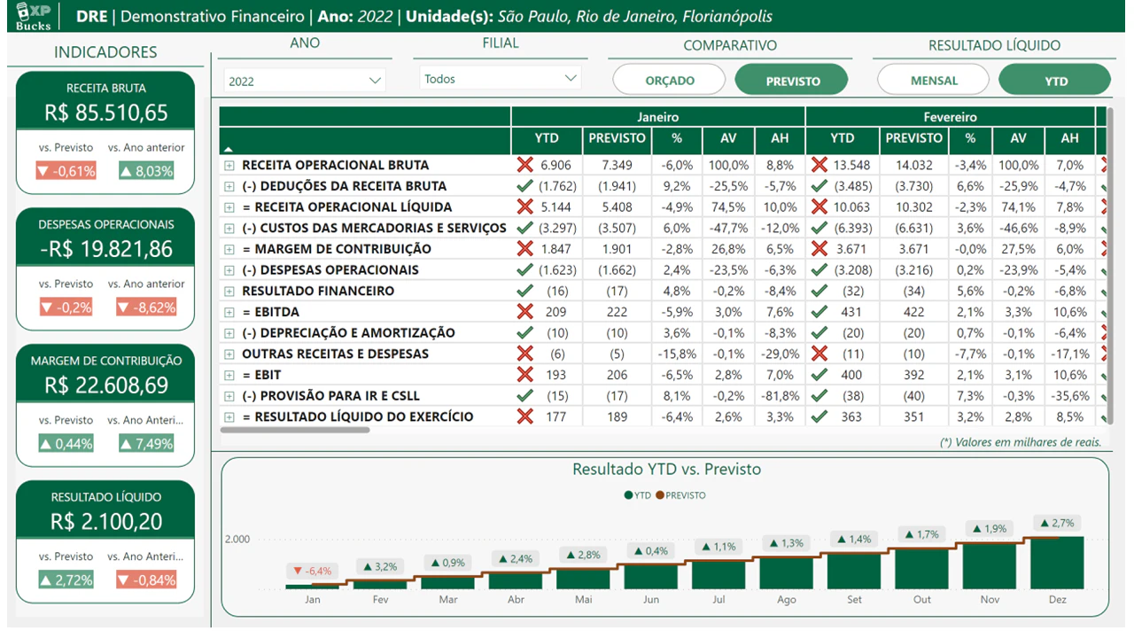Open the FILIAL dropdown showing Todos

pos(501,79)
